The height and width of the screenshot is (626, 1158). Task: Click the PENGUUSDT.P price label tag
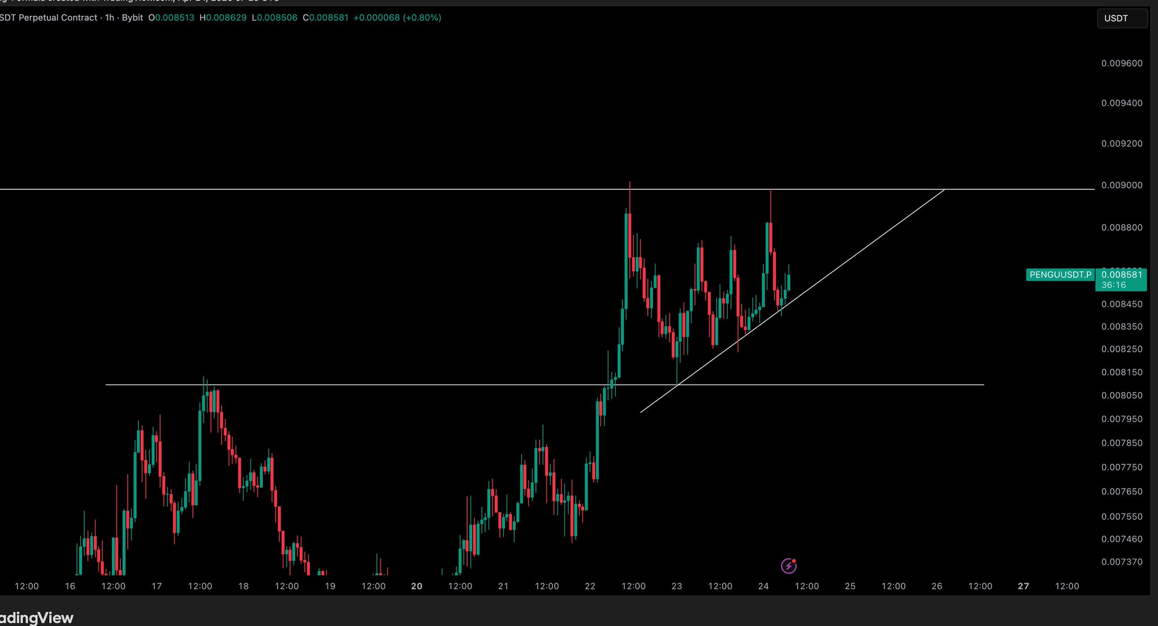click(1060, 275)
